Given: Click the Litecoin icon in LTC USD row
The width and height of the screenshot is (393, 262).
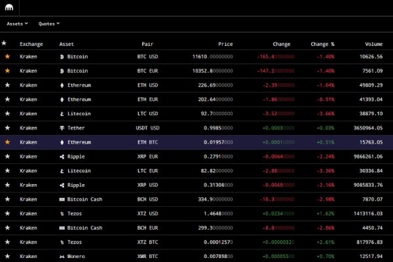Looking at the screenshot, I should click(62, 113).
